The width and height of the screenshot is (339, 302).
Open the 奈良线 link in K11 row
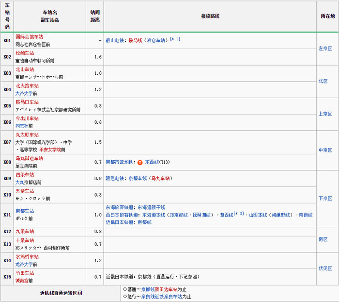tap(306, 215)
